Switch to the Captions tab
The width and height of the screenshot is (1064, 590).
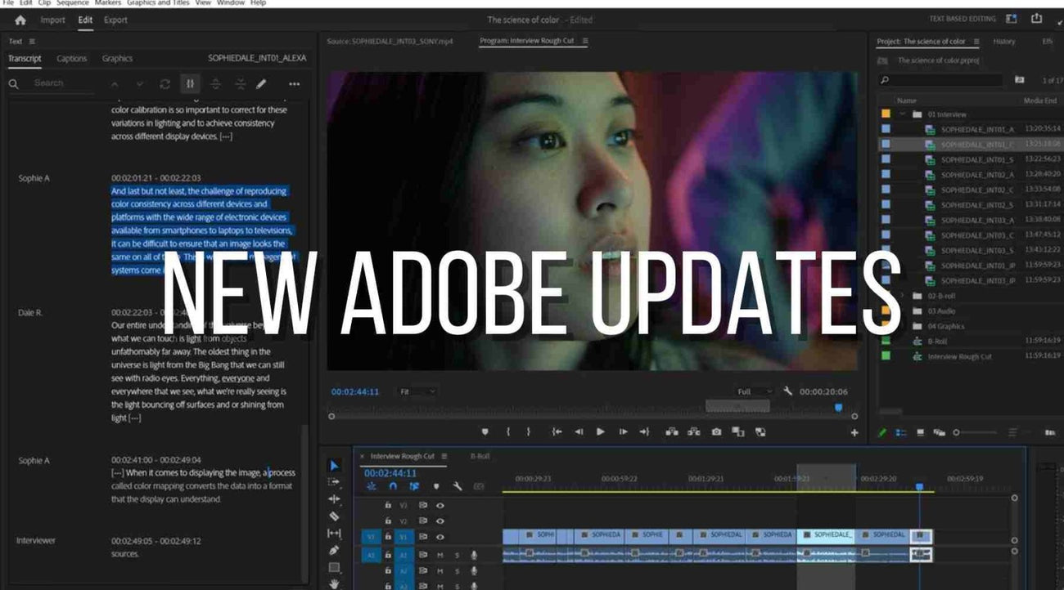[71, 58]
